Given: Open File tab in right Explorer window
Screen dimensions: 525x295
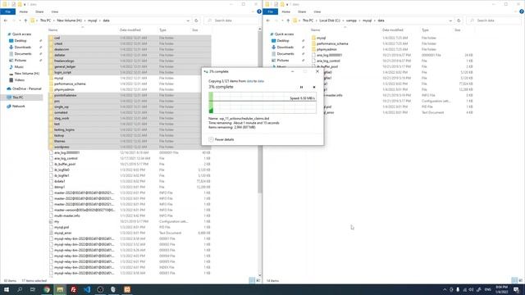Looking at the screenshot, I should click(270, 11).
